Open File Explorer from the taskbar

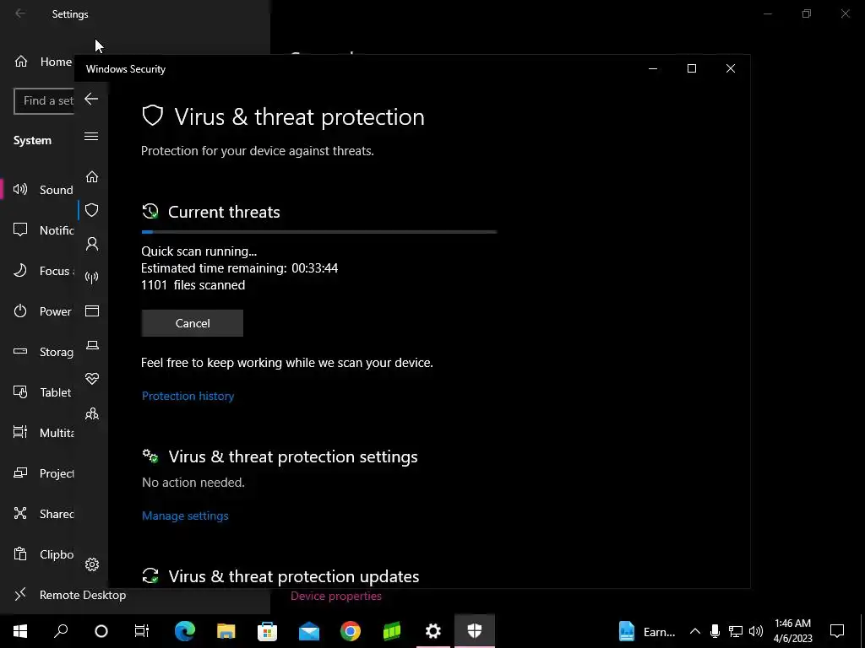click(226, 631)
